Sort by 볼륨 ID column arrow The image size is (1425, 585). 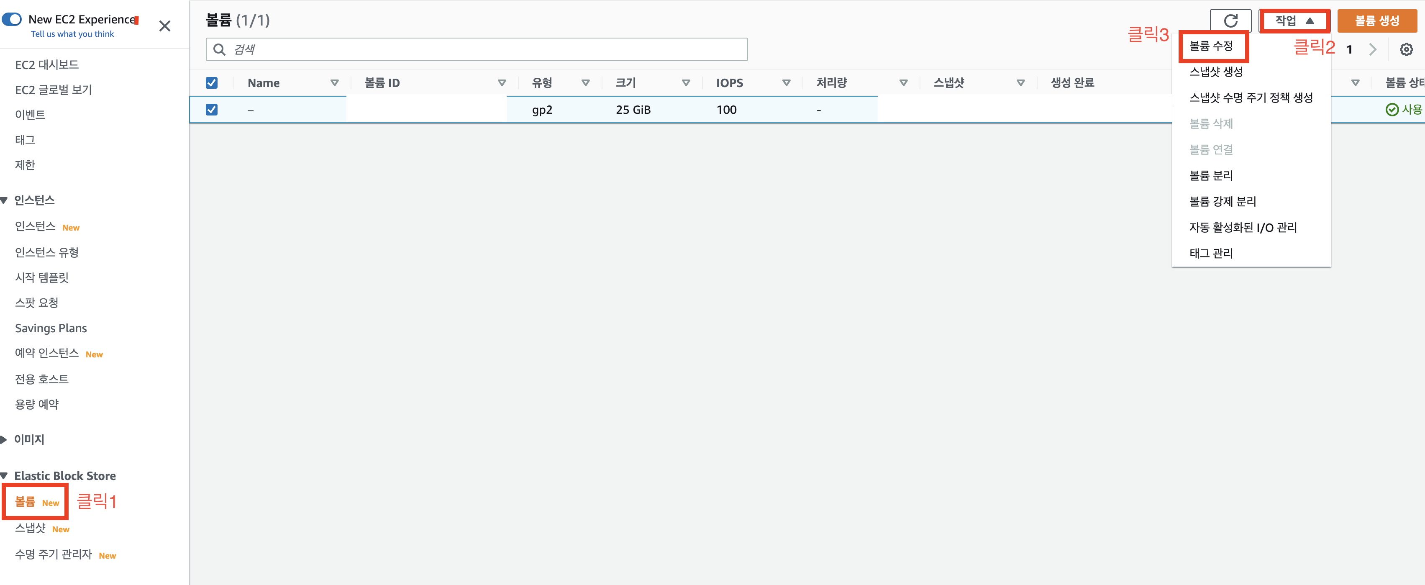(x=501, y=83)
